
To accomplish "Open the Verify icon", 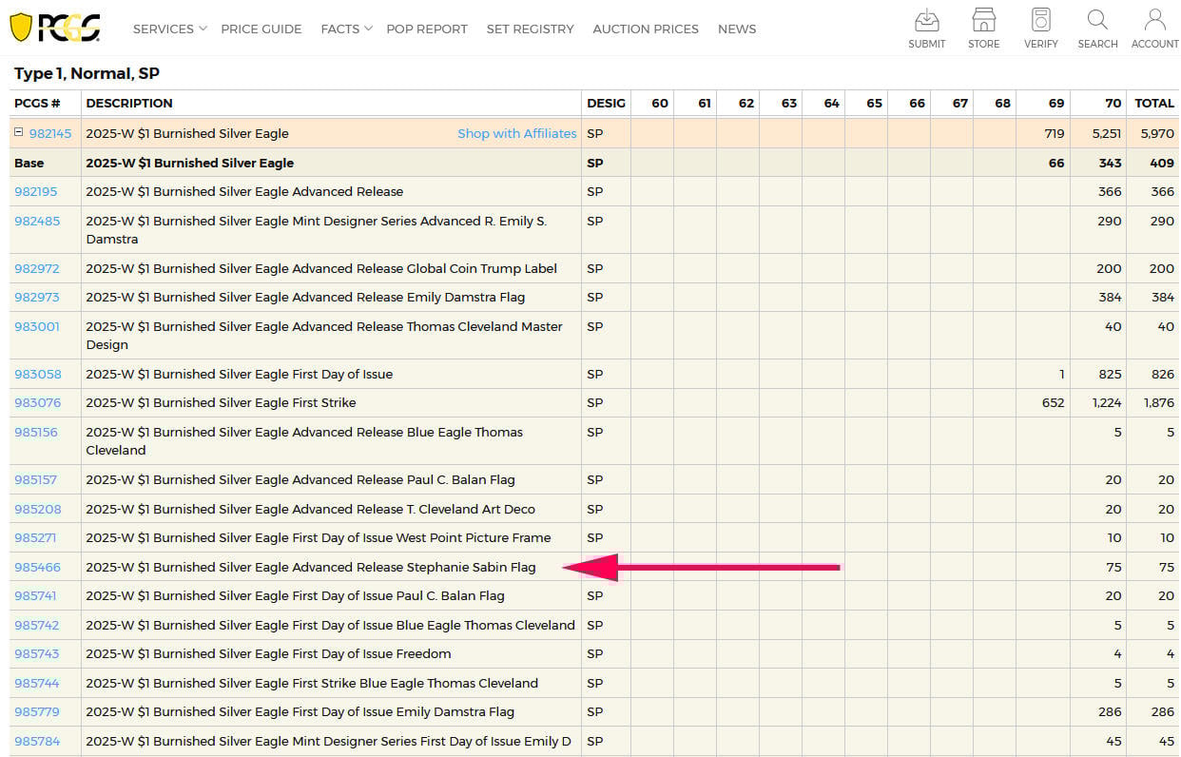I will click(1041, 29).
